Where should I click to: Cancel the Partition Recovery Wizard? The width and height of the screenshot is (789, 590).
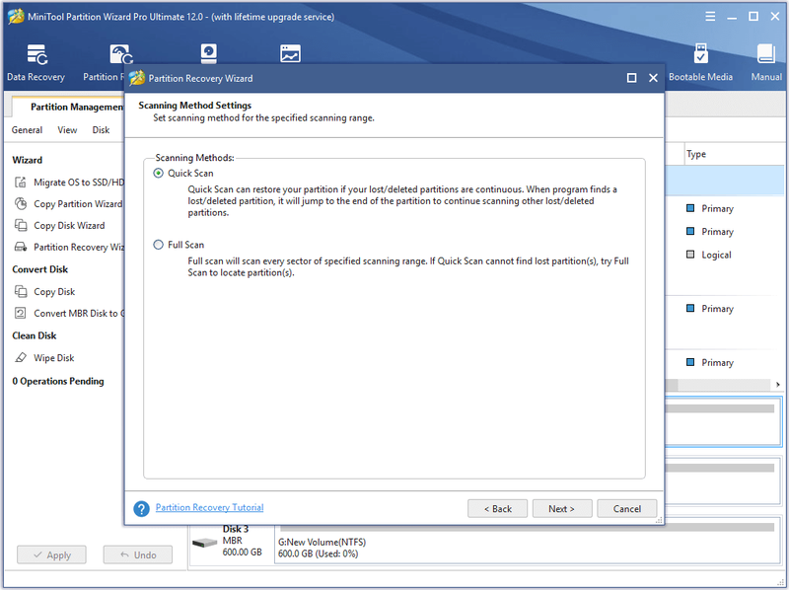627,508
